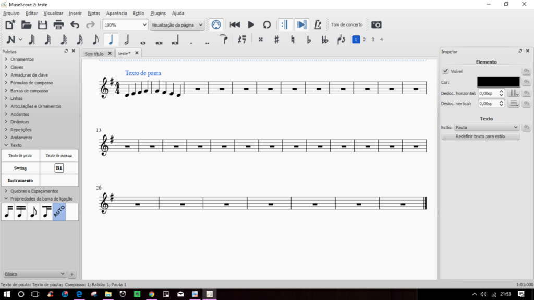Click the black Cor color swatch
This screenshot has height=300, width=534.
pos(498,82)
